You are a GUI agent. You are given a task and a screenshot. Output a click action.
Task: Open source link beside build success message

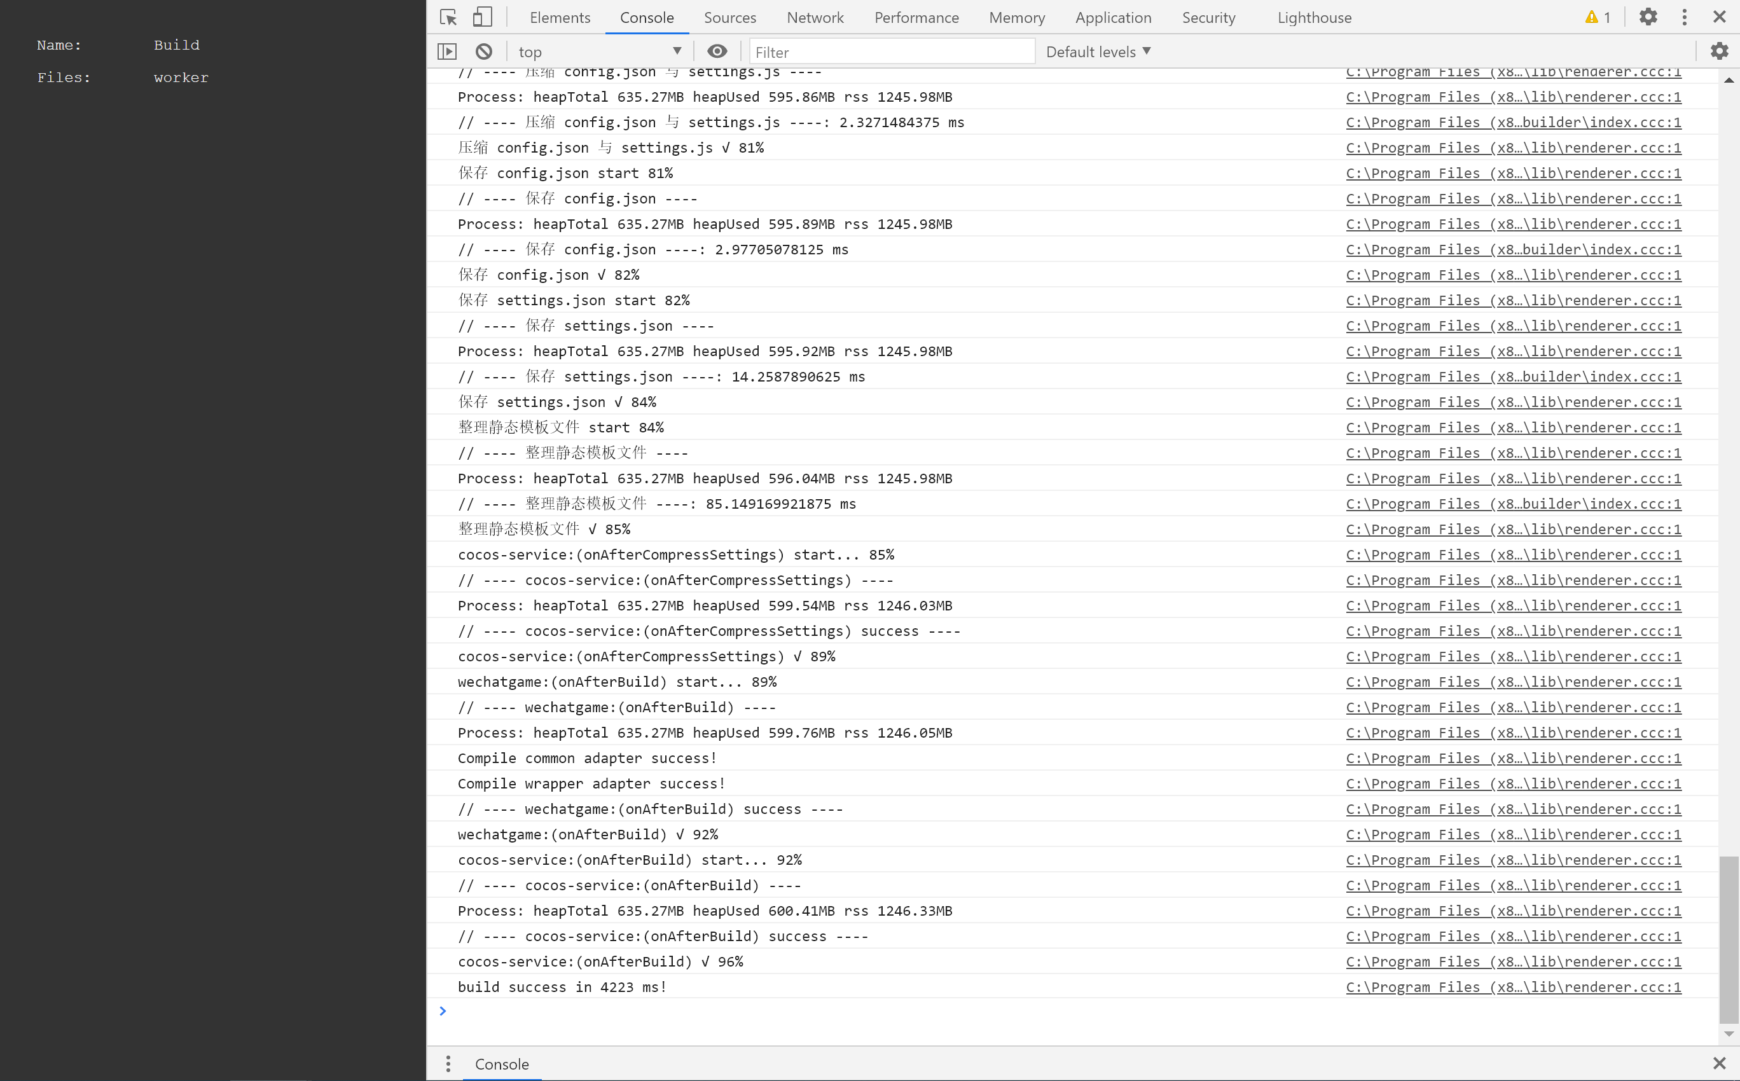(1513, 988)
